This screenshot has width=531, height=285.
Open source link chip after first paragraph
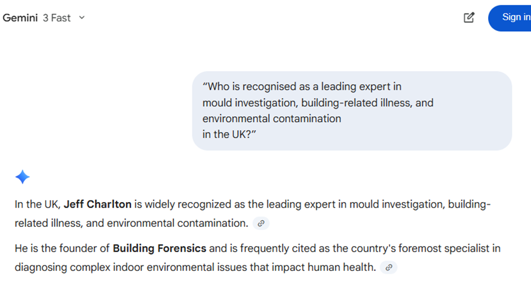tap(261, 223)
